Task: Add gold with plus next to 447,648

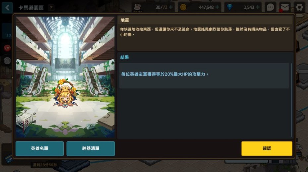Action: coord(217,7)
